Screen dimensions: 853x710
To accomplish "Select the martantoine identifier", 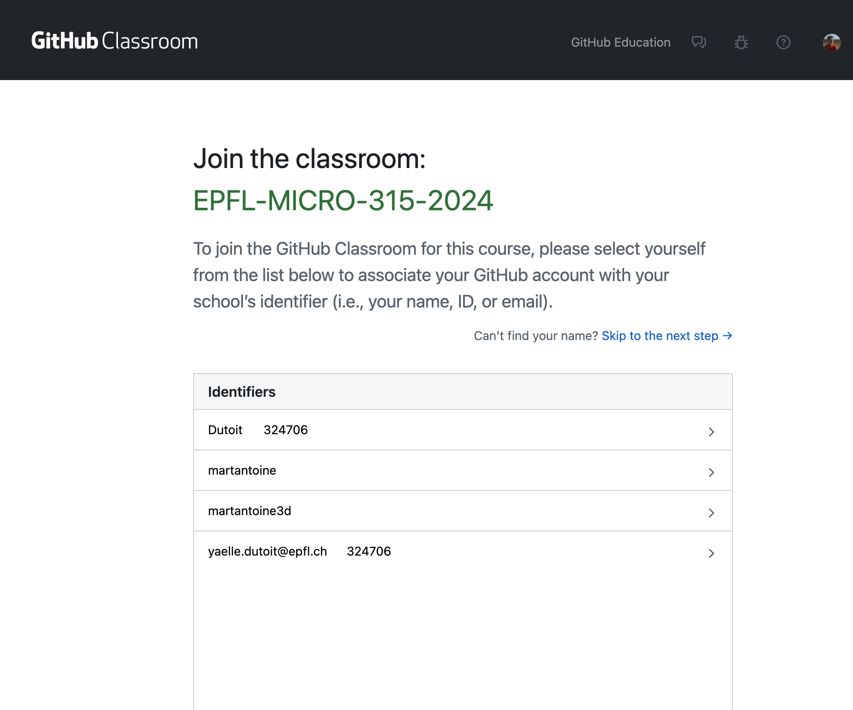I will tap(242, 470).
